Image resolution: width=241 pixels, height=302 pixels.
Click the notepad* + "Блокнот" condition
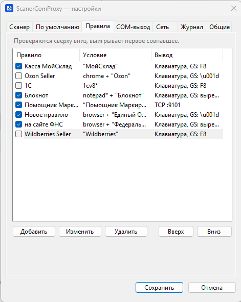click(114, 95)
